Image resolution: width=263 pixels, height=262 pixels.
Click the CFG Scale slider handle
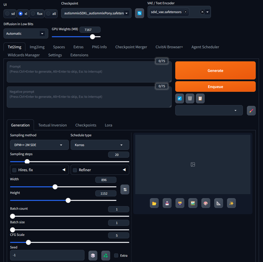coord(28,242)
